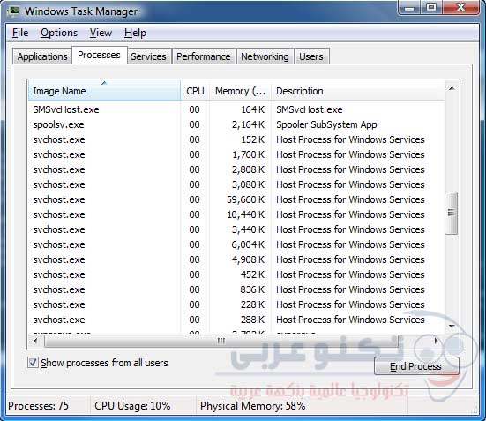Select the svchost.exe row using 152 K

point(236,139)
